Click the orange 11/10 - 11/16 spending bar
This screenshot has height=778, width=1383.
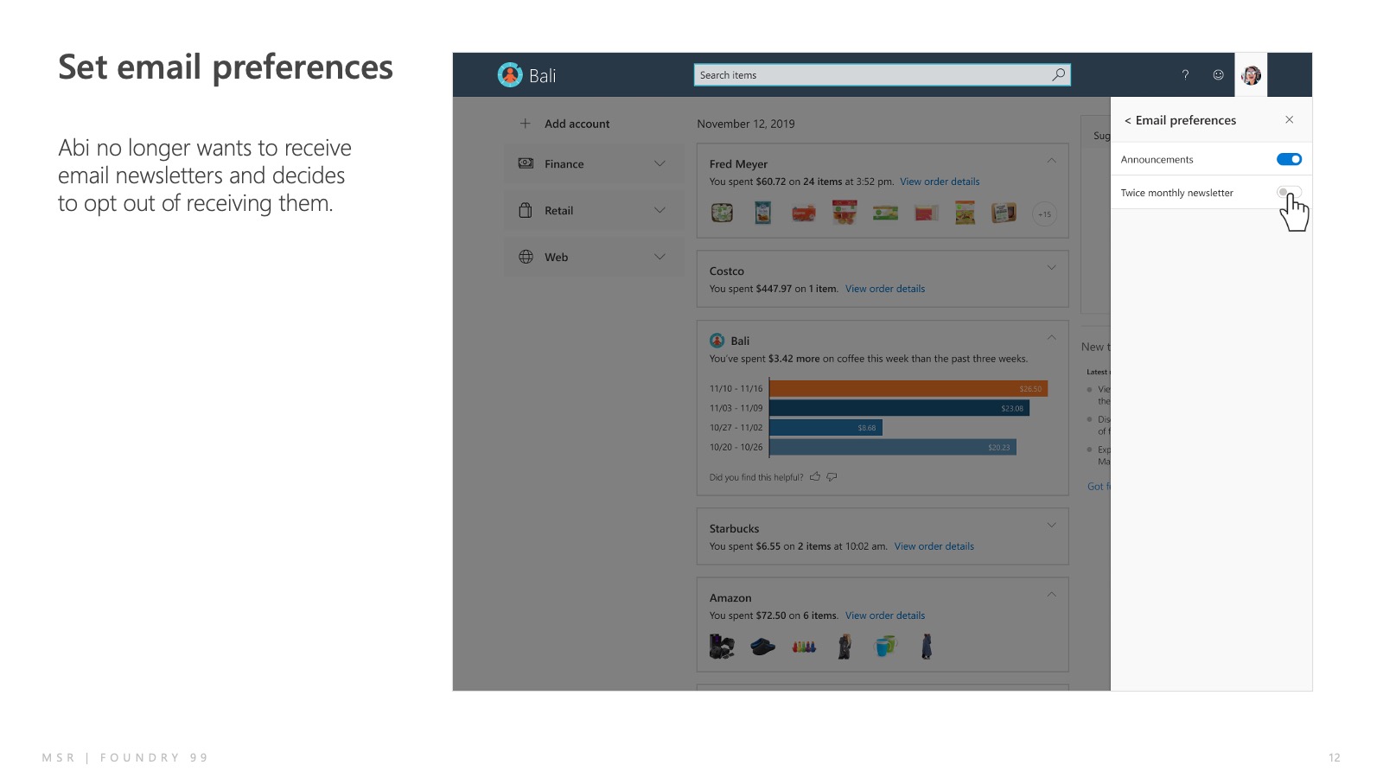pyautogui.click(x=908, y=389)
